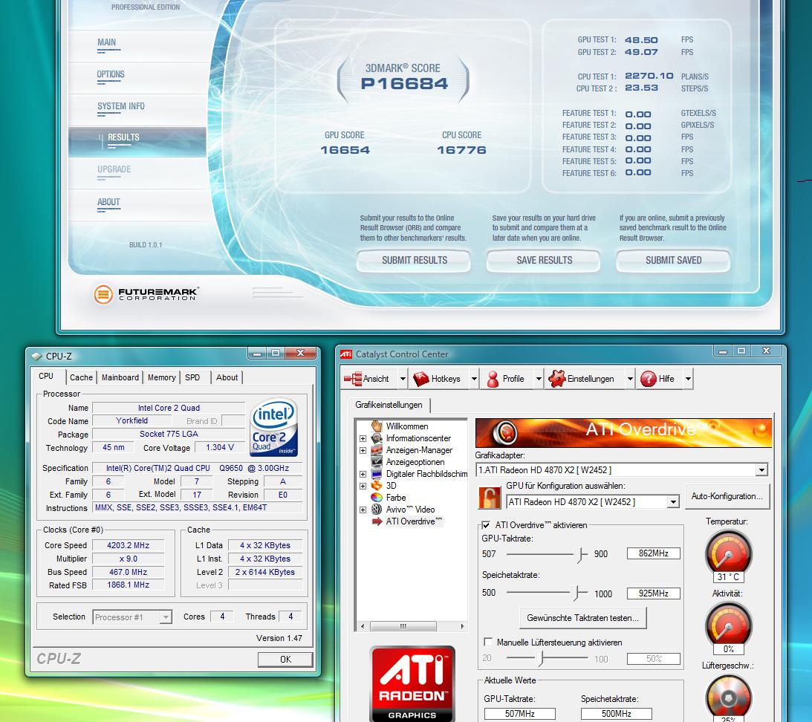This screenshot has height=722, width=812.
Task: Click the 3D tree icon
Action: coord(377,486)
